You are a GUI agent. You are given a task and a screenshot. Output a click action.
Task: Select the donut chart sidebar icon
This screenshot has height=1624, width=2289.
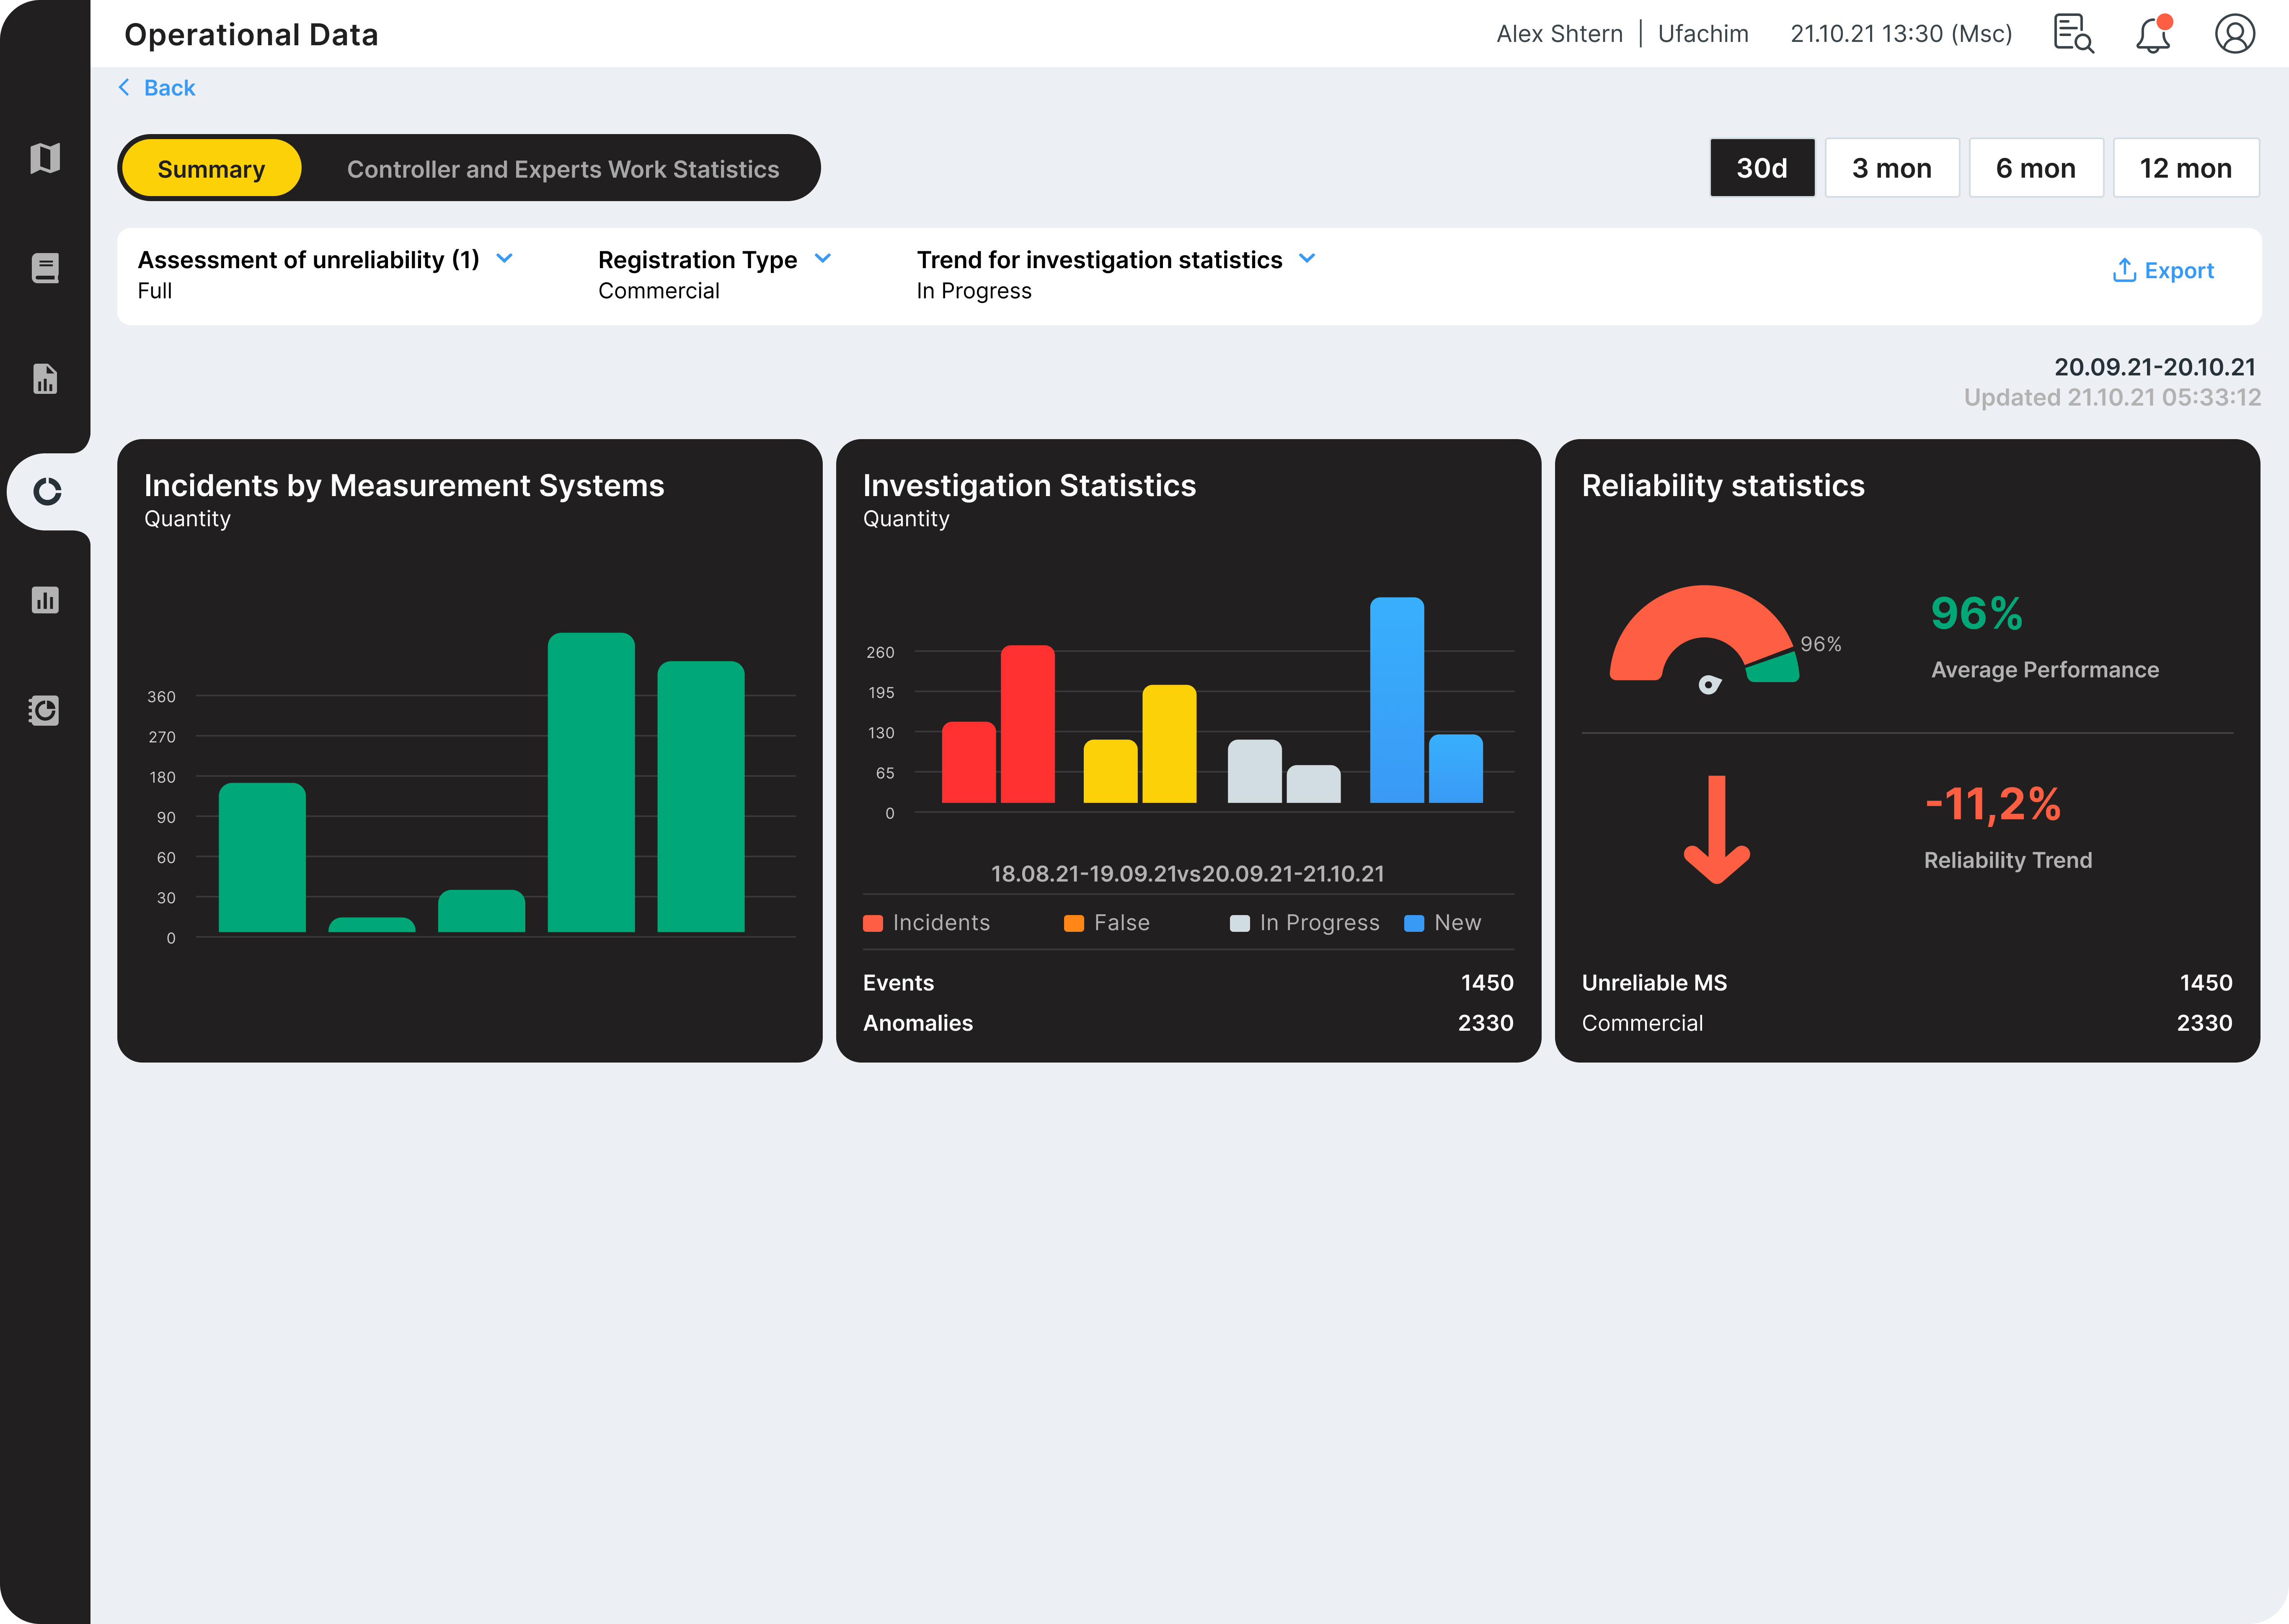pyautogui.click(x=47, y=491)
